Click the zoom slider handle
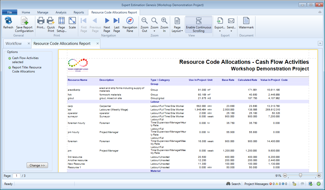Image resolution: width=325 pixels, height=190 pixels. click(301, 175)
